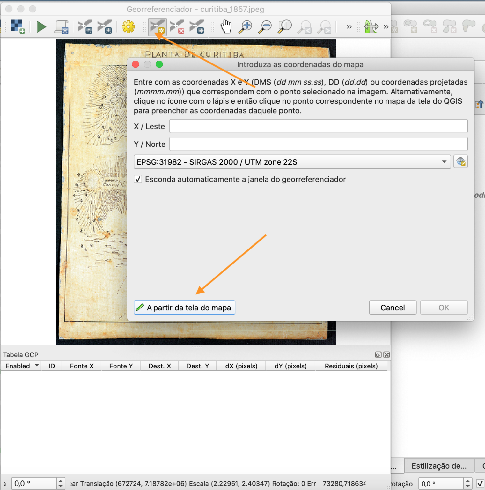Viewport: 485px width, 490px height.
Task: Click the ID column header
Action: coord(52,366)
